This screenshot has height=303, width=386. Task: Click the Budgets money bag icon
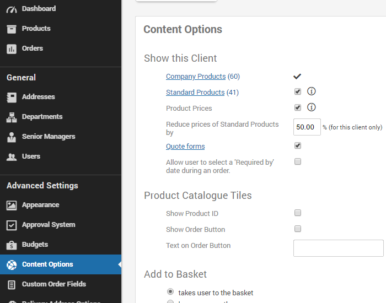pos(12,245)
